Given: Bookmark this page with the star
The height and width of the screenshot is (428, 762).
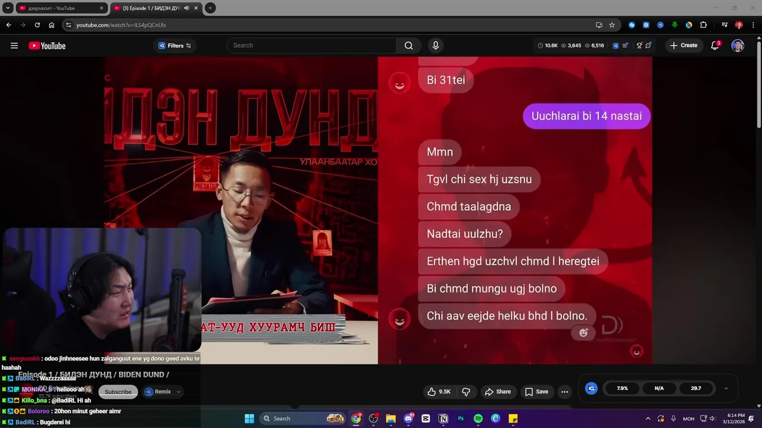Looking at the screenshot, I should pyautogui.click(x=611, y=25).
